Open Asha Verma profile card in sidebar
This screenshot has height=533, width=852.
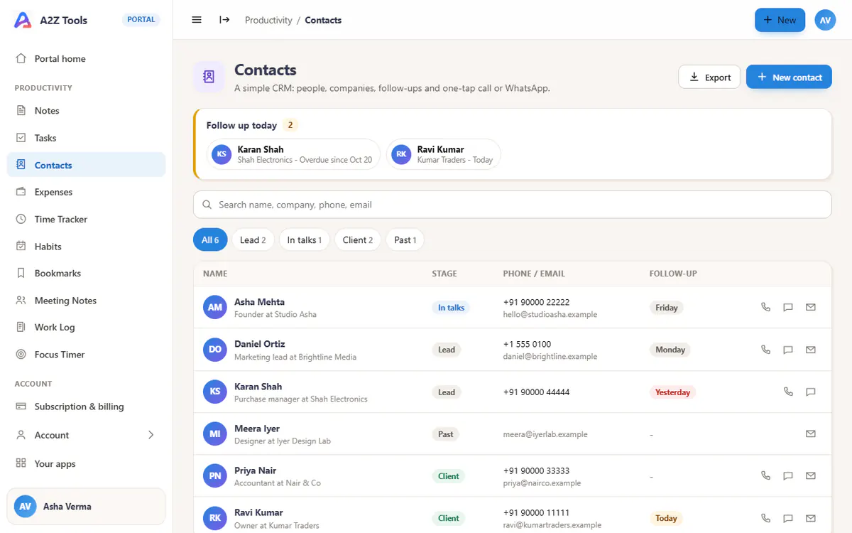pos(86,507)
